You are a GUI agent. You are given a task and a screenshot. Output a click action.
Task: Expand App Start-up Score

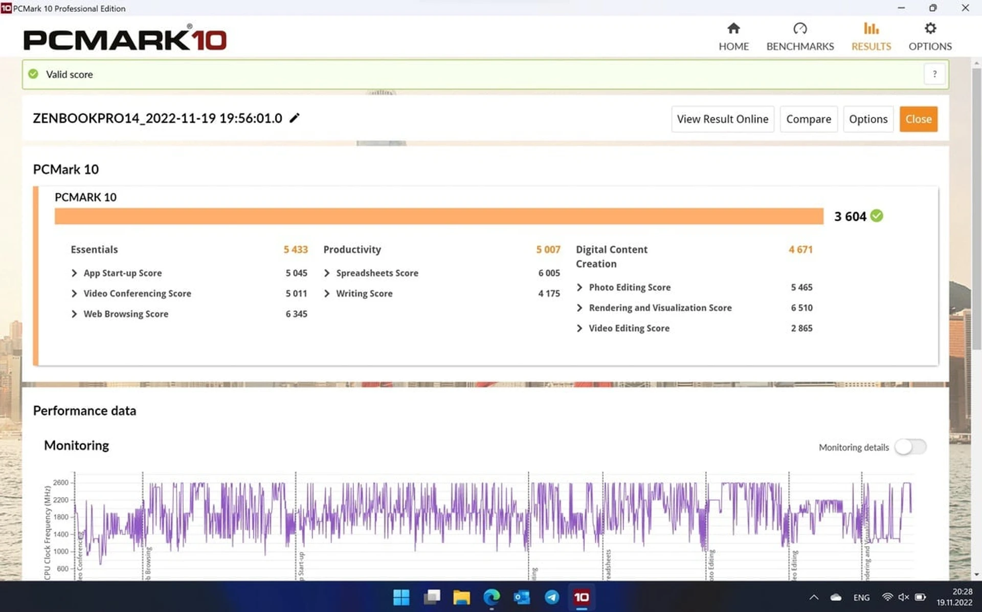point(74,273)
